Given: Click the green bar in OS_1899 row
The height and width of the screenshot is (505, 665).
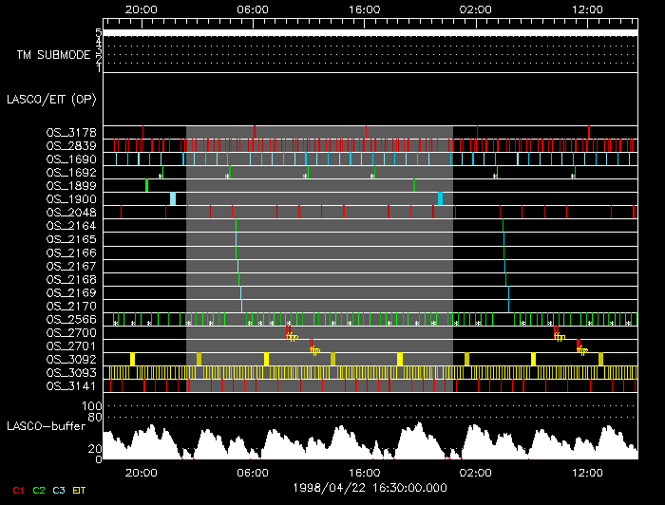Looking at the screenshot, I should [146, 185].
